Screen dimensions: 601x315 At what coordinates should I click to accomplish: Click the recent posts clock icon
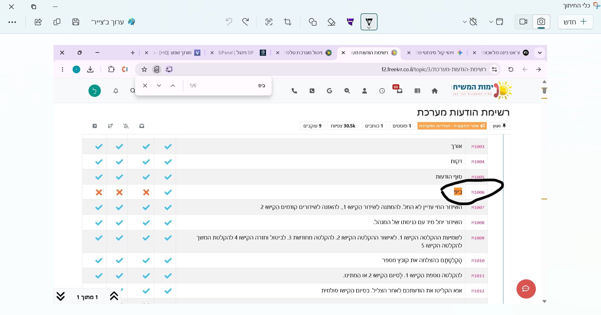click(x=382, y=91)
